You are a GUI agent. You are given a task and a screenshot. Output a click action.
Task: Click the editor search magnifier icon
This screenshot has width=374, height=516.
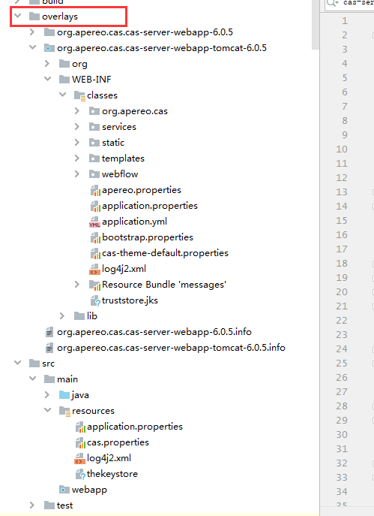click(x=332, y=3)
